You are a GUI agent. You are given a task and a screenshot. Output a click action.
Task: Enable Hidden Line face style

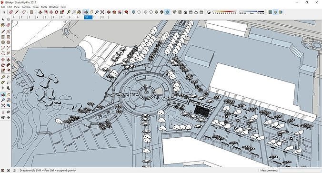click(x=151, y=12)
